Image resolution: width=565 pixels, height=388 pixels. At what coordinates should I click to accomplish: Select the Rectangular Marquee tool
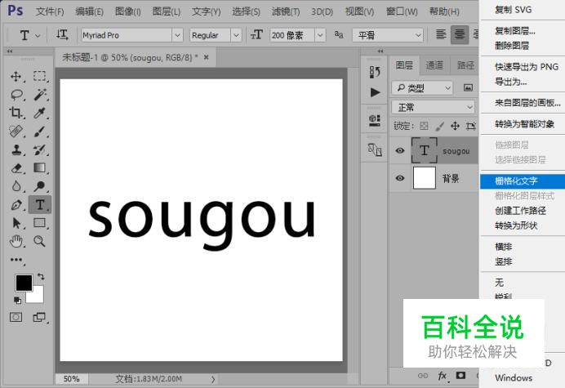click(x=40, y=77)
